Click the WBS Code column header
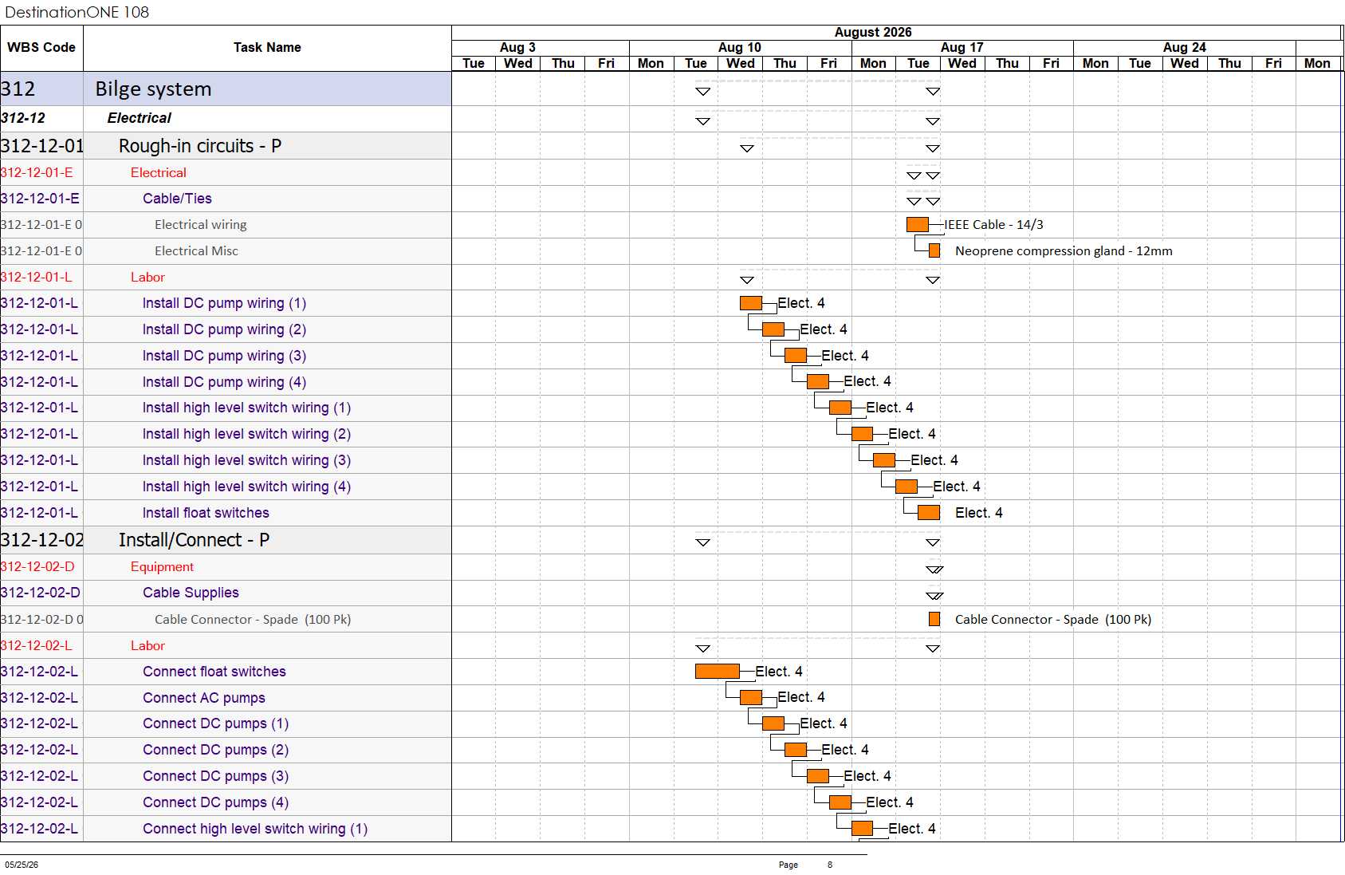Viewport: 1345px width, 875px height. pyautogui.click(x=41, y=48)
